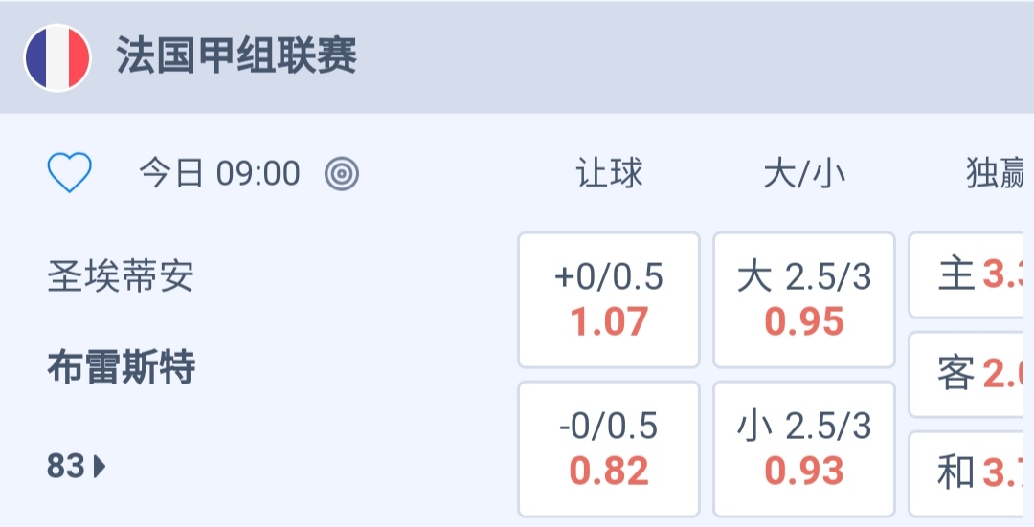Select the 独赢 moneyline column header
This screenshot has height=527, width=1034.
(x=996, y=174)
